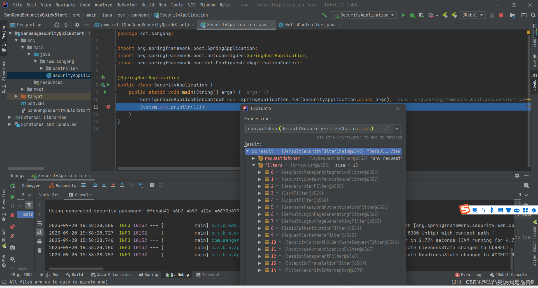
Task: Expand the requestMatcher node
Action: [253, 158]
